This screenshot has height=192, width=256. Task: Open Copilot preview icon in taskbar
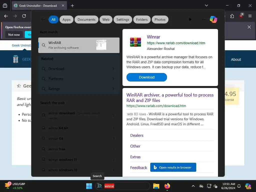pos(248,186)
